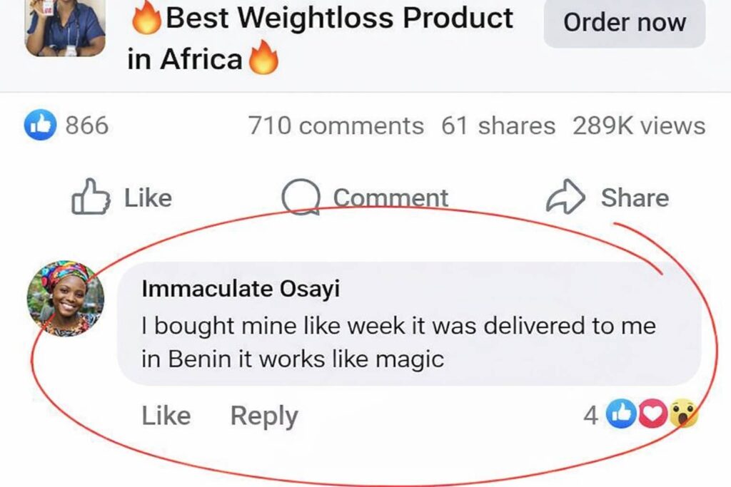Click the "Best Weightloss Product in Africa" headline
Viewport: 731px width, 487px height.
tap(339, 19)
